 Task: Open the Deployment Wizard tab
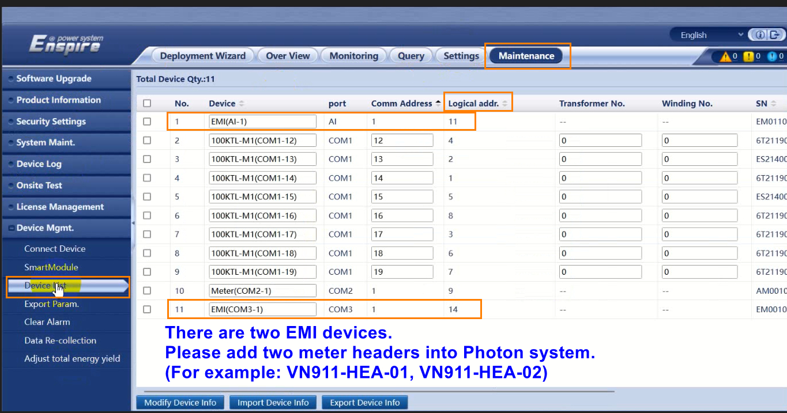[x=202, y=55]
